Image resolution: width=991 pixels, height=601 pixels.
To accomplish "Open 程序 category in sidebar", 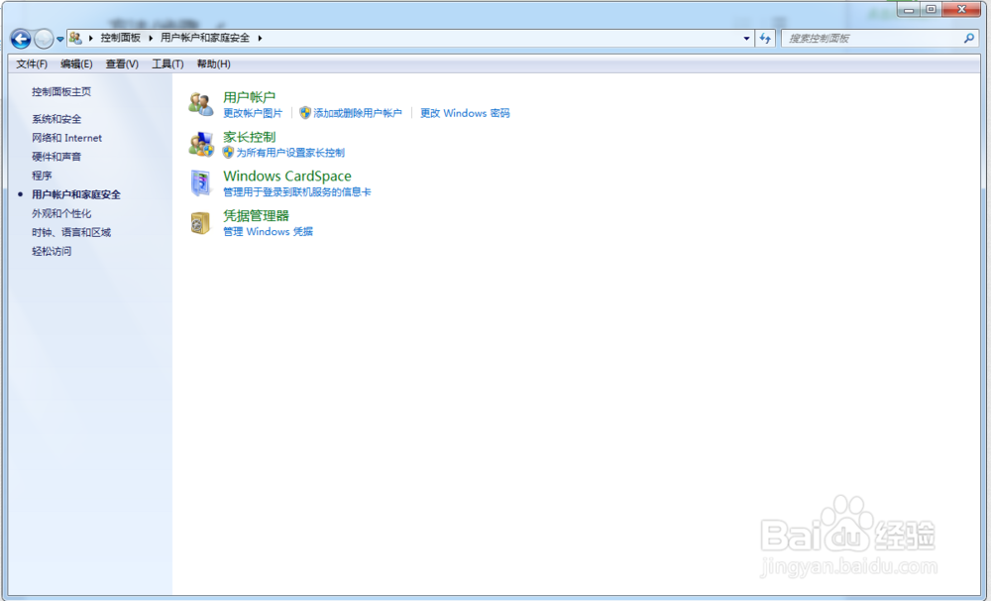I will (42, 176).
